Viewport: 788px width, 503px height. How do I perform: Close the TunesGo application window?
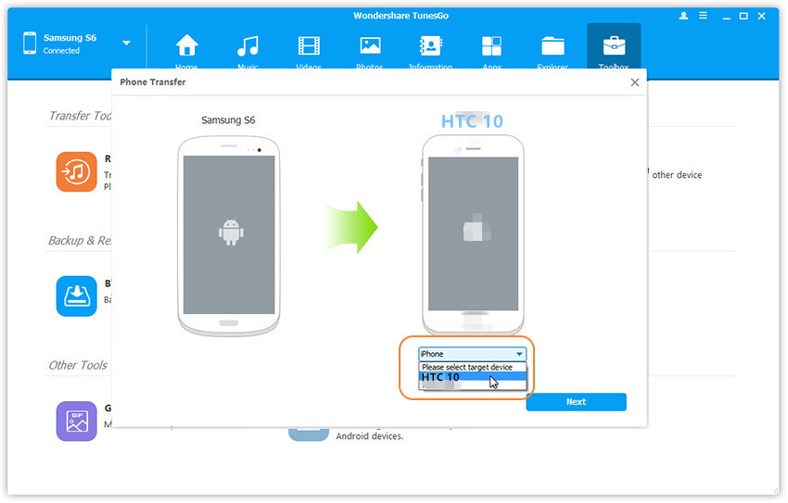tap(762, 16)
